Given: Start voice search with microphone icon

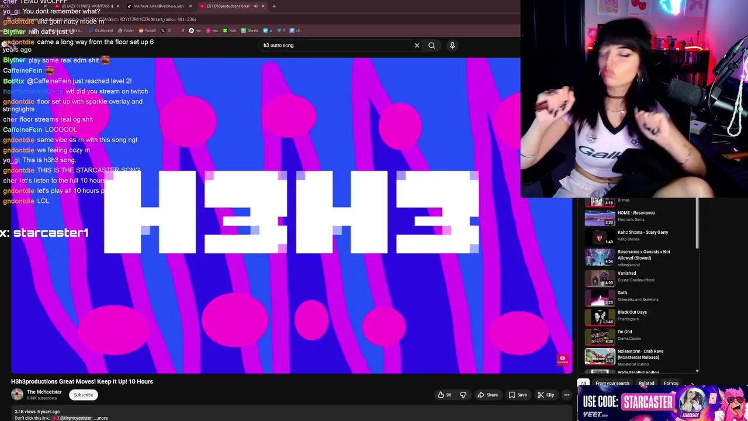Looking at the screenshot, I should tap(452, 45).
